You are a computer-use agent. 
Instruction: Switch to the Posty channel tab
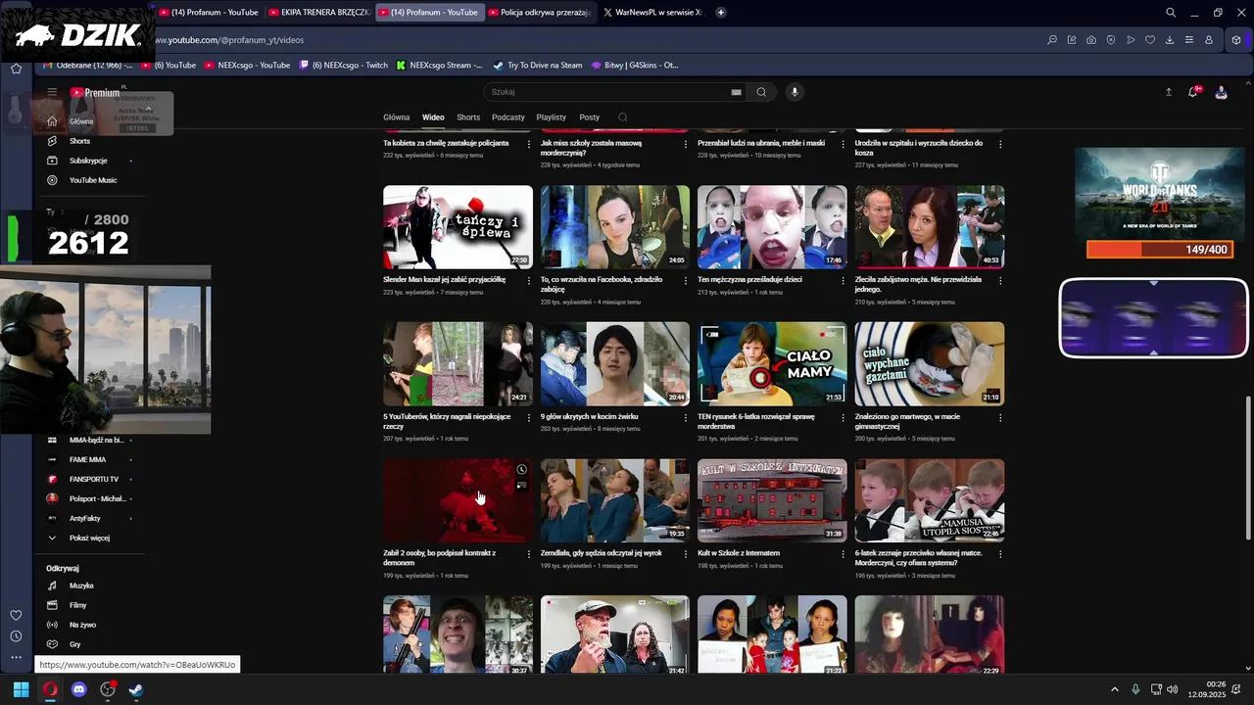click(590, 117)
